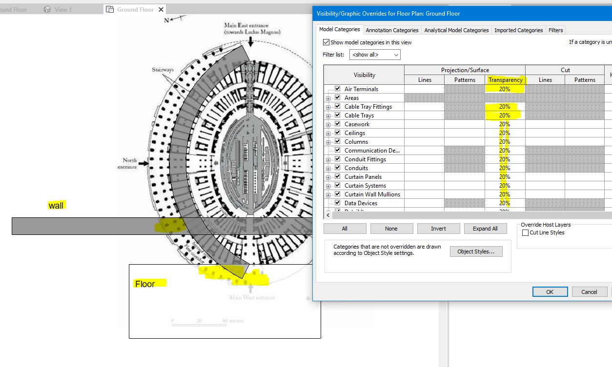
Task: Click the Projection/Surface Lines column header
Action: [x=425, y=80]
